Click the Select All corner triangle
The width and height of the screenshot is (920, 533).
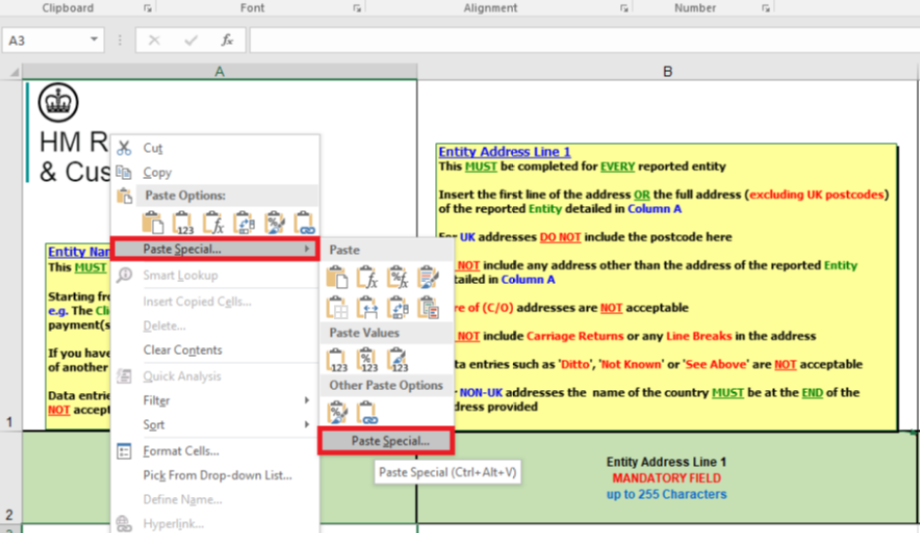(13, 72)
